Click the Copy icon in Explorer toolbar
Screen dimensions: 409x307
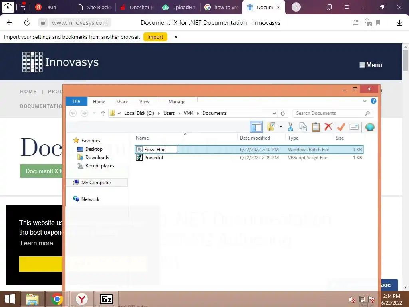click(x=303, y=127)
